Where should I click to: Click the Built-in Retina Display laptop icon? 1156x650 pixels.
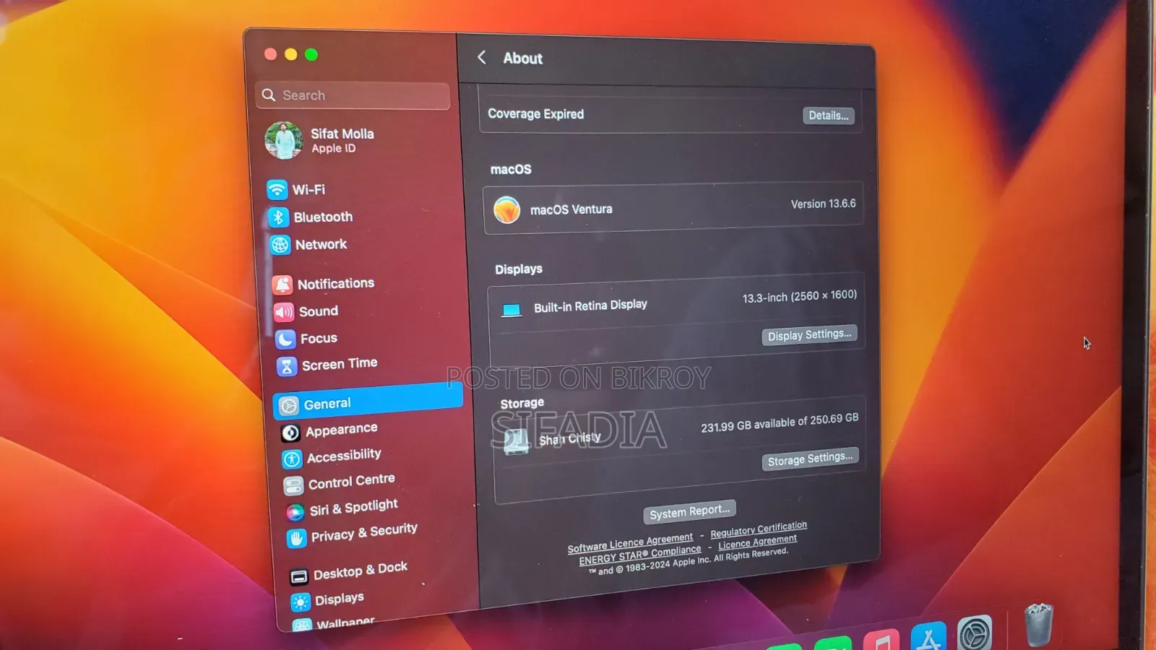[x=512, y=310]
